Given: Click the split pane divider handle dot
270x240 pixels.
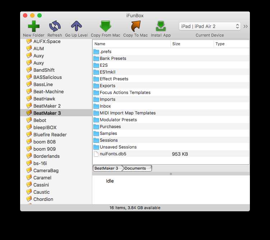Looking at the screenshot, I should click(x=171, y=174).
